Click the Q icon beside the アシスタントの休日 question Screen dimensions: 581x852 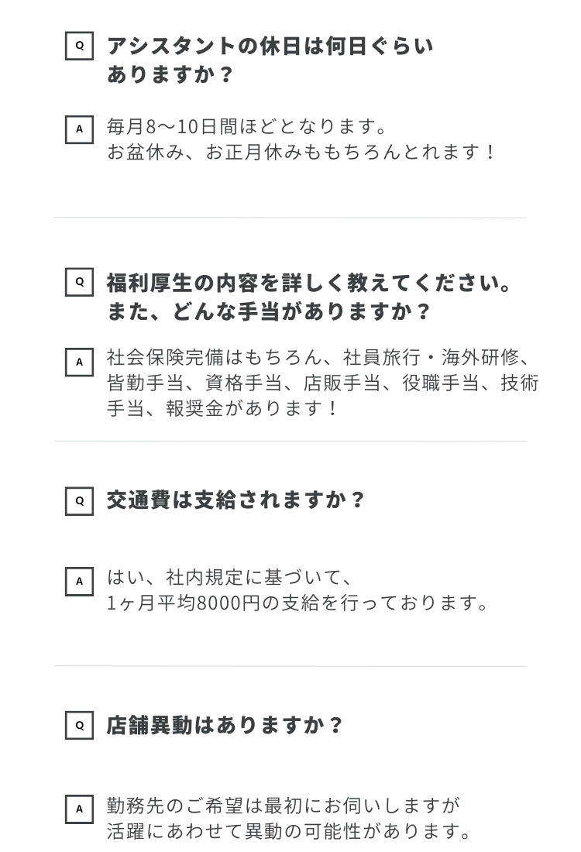click(79, 46)
